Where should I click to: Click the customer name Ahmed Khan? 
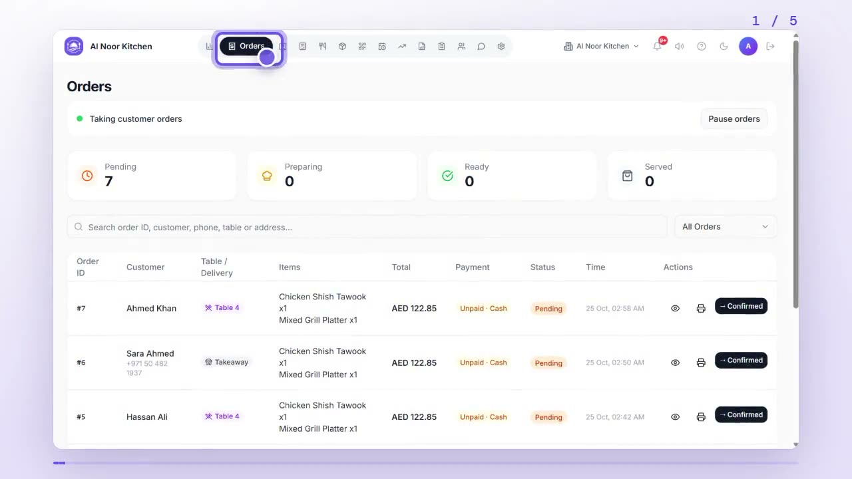click(x=152, y=309)
